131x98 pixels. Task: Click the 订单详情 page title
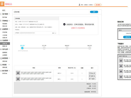(x=17, y=12)
